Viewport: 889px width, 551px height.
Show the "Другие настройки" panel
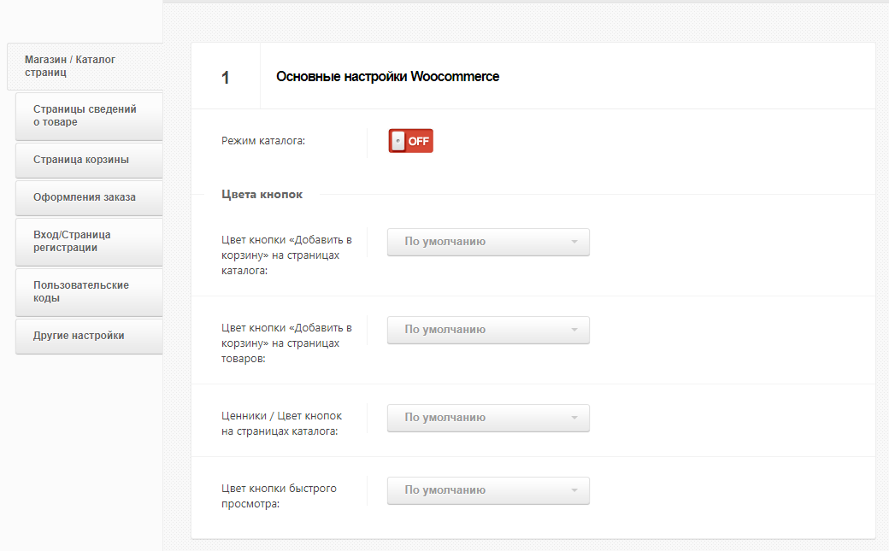coord(89,336)
